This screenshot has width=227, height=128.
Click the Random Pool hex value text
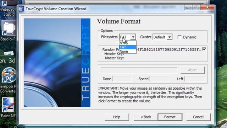169,50
